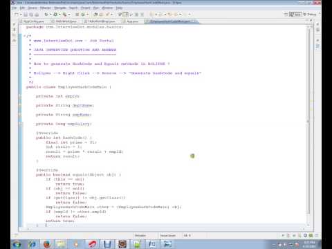Switch to the HelloWorldImpl.java tab
The width and height of the screenshot is (332, 249).
(x=100, y=21)
